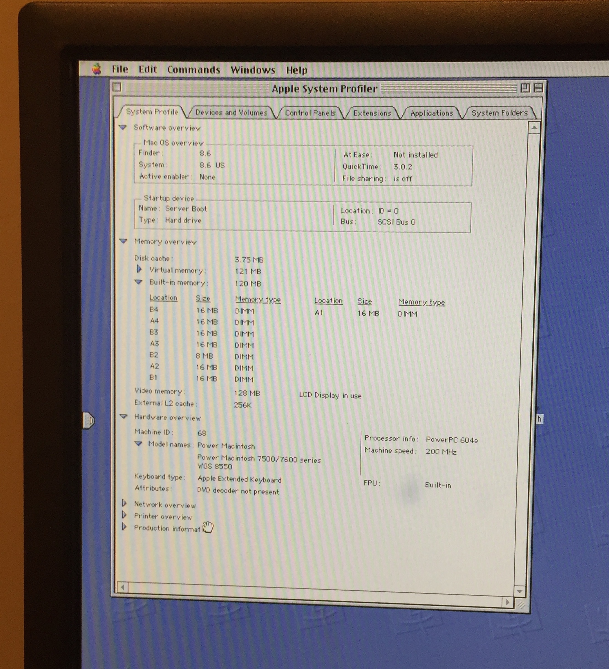This screenshot has width=609, height=669.
Task: Click the horizontal scrollbar left arrow
Action: [122, 587]
